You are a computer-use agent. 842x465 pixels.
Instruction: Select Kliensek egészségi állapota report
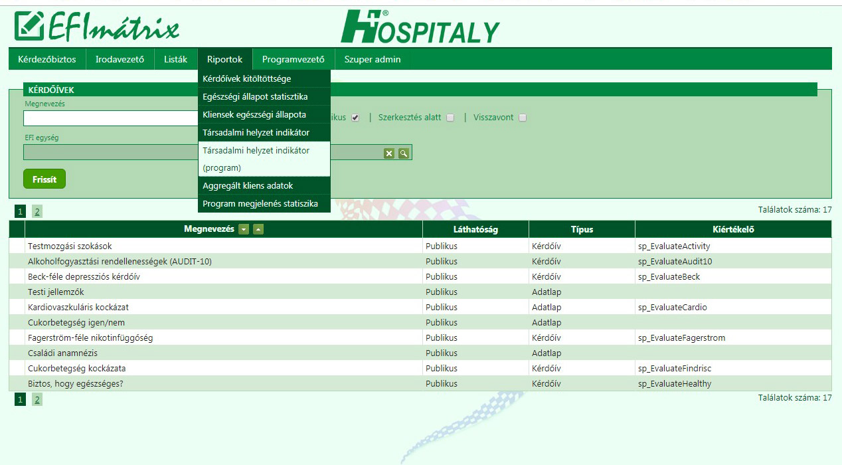point(264,115)
